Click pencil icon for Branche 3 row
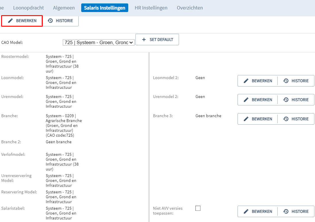The height and width of the screenshot is (222, 315). pos(246,119)
